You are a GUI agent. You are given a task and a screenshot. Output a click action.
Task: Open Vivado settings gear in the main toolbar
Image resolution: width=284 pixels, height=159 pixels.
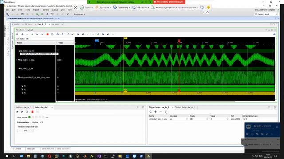point(47,14)
